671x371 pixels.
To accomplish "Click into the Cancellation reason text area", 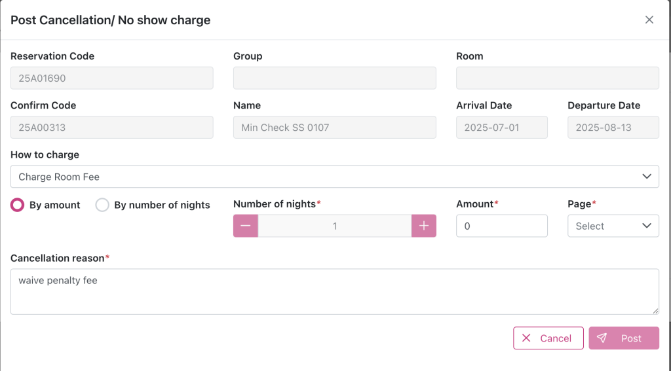I will pyautogui.click(x=334, y=291).
